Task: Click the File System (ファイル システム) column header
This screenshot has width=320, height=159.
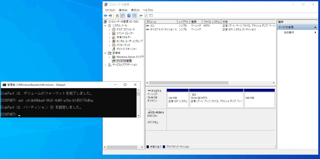Action: click(212, 21)
